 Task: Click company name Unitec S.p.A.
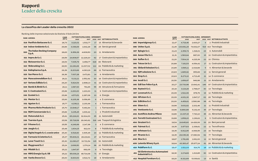(144, 47)
